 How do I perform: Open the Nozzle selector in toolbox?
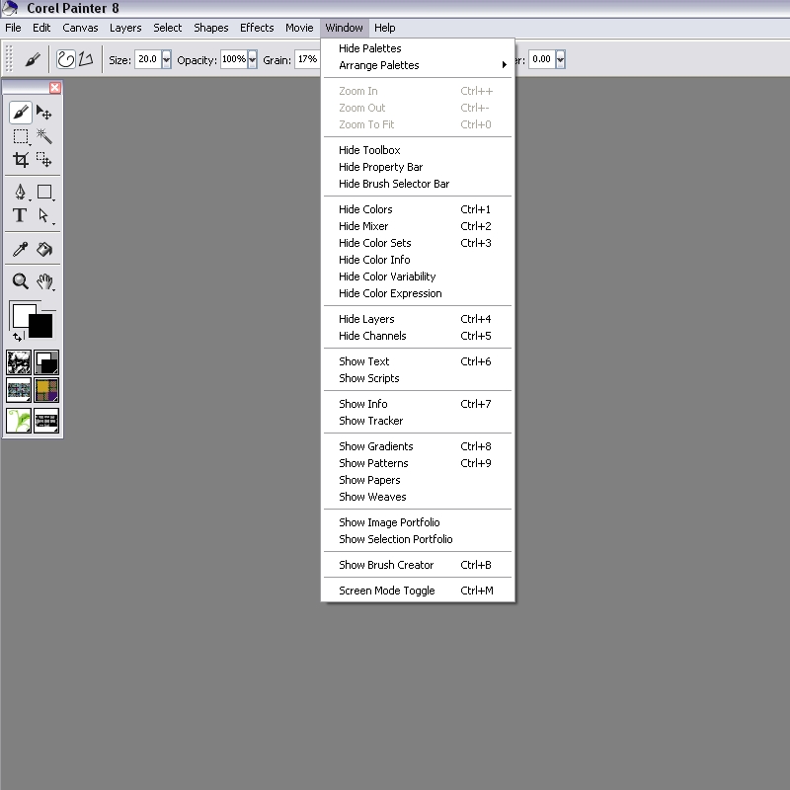(x=46, y=421)
